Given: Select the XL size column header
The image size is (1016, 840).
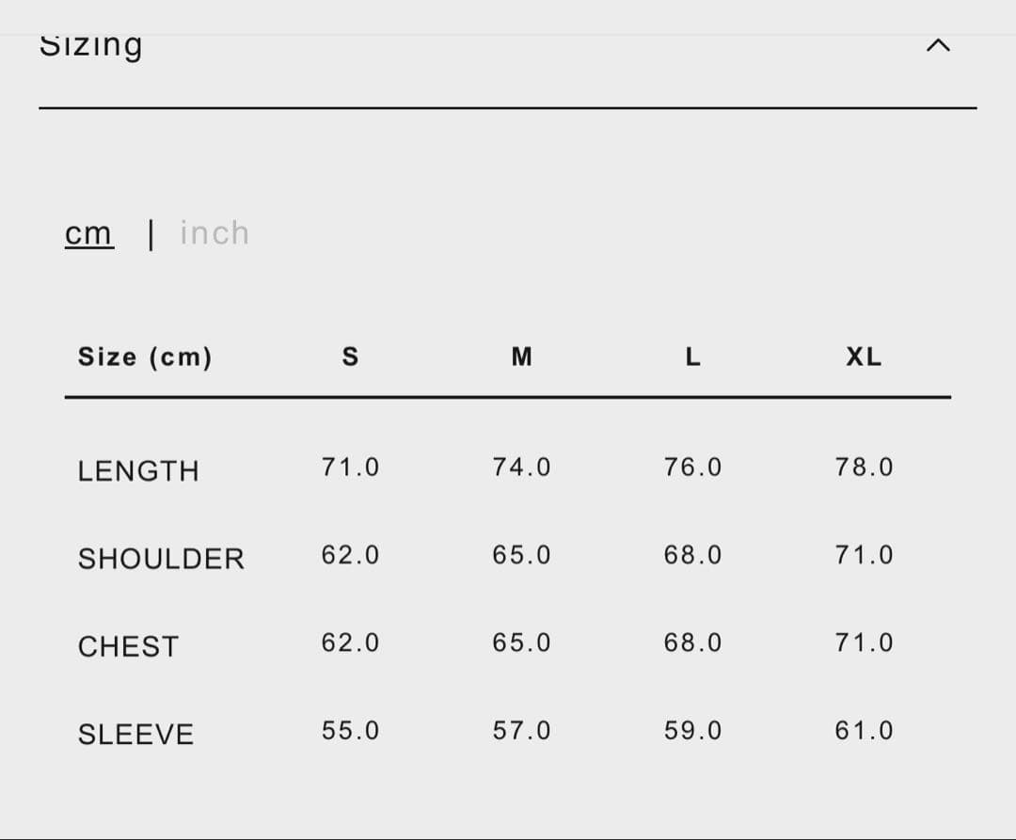Looking at the screenshot, I should tap(864, 357).
